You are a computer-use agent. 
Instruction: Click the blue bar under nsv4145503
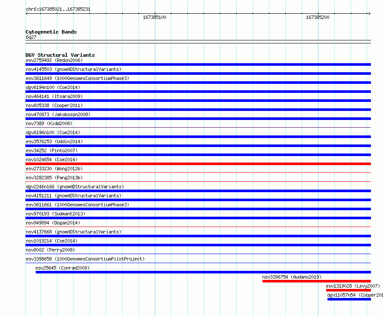(x=198, y=74)
